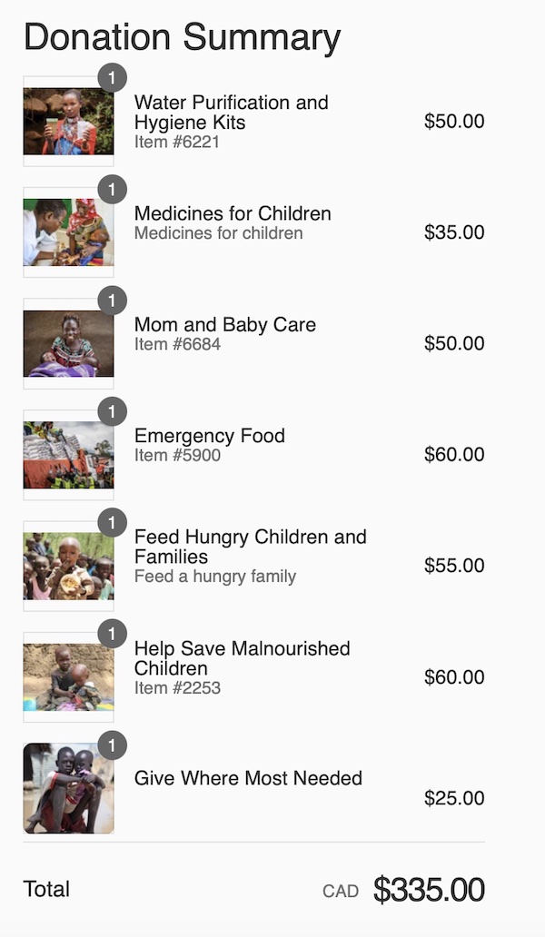The height and width of the screenshot is (937, 545).
Task: Click quantity badge on Water Purification item
Action: click(x=112, y=78)
